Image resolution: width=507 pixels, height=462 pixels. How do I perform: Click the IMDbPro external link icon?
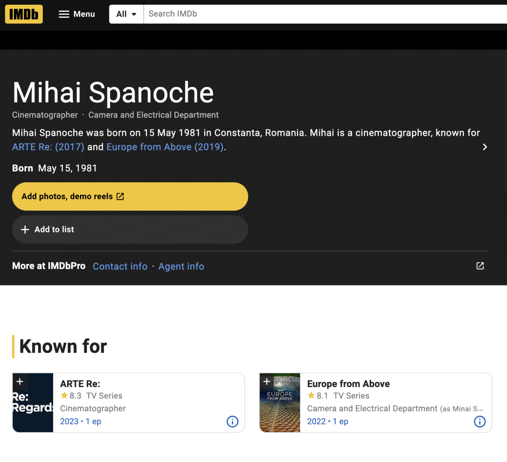[x=480, y=266]
